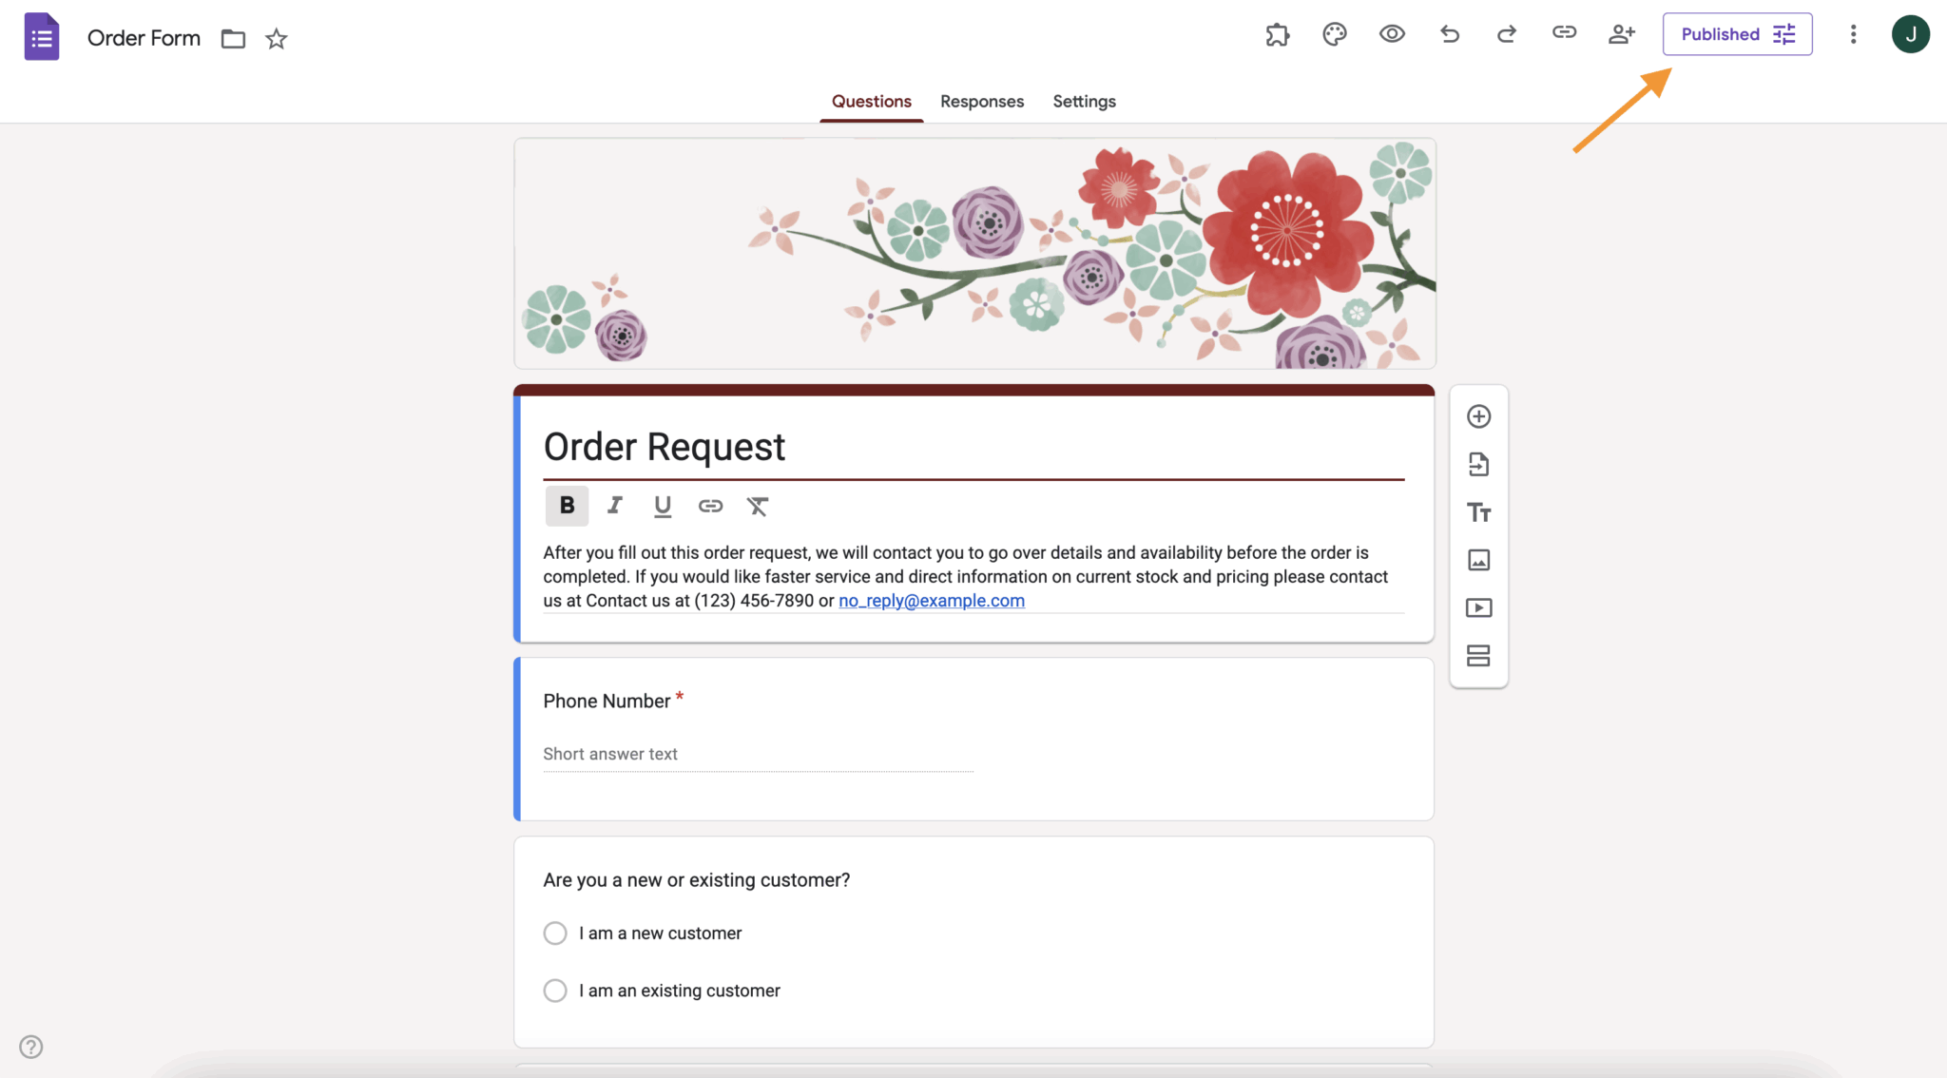Open the Settings tab
Screen dimensions: 1947x1078
pyautogui.click(x=1084, y=102)
